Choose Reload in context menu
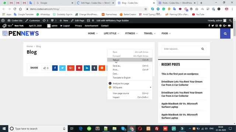This screenshot has height=132, width=236. [x=130, y=60]
